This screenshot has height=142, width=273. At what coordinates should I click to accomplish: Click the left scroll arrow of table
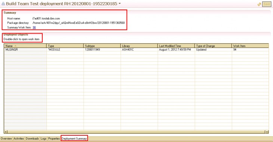click(6, 132)
